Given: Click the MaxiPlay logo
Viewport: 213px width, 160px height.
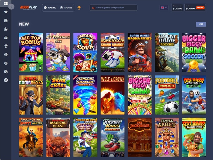Looking at the screenshot, I should (29, 8).
